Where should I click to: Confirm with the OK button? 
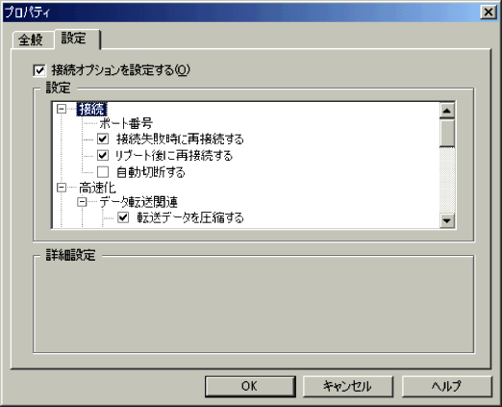click(250, 386)
